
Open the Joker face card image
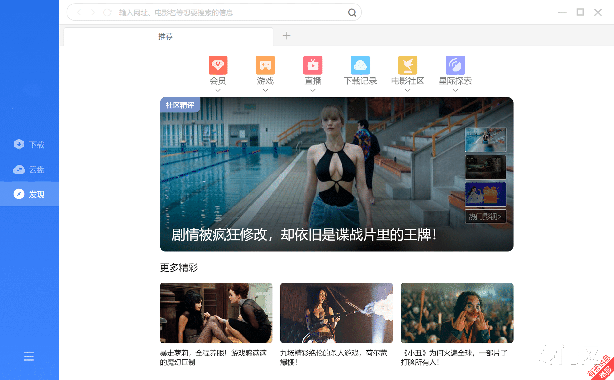click(x=457, y=313)
